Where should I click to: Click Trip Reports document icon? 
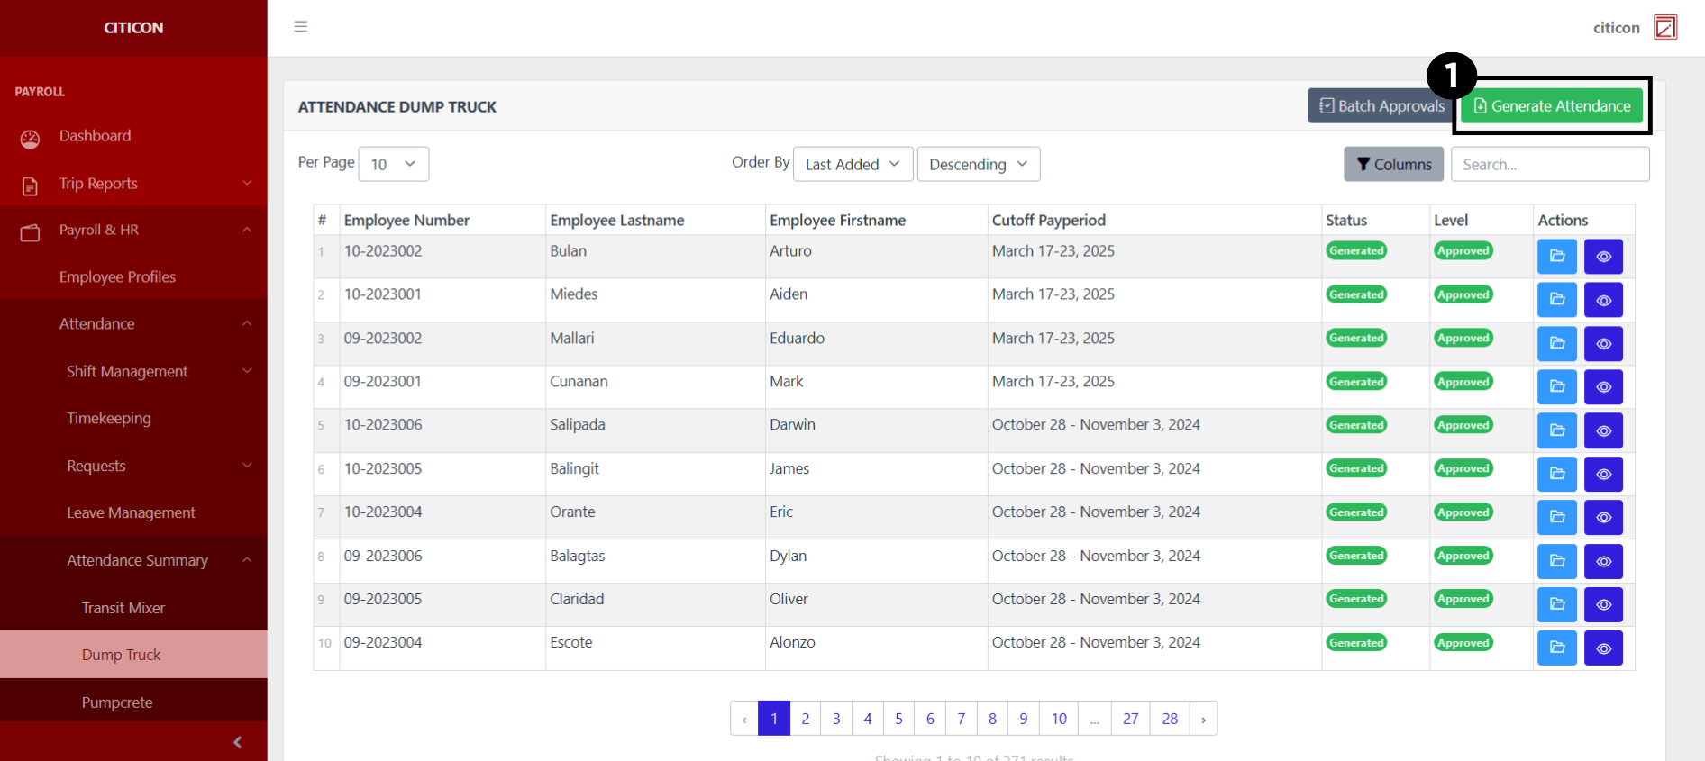click(31, 186)
